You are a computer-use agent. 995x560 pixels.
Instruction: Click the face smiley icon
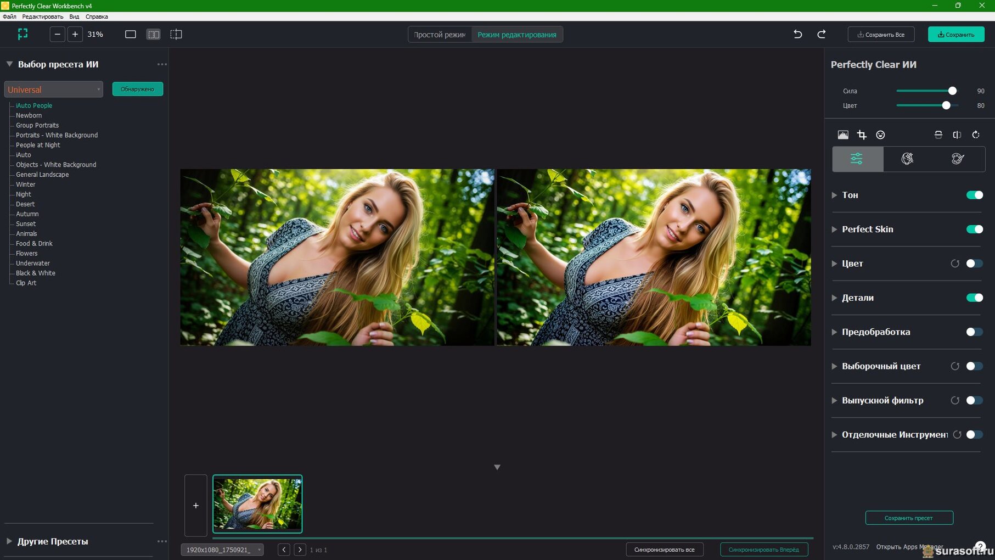coord(880,135)
